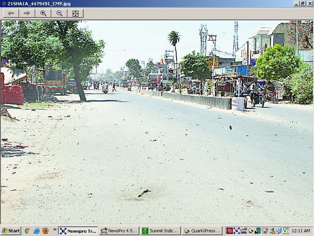Zoom in on the photo
Screen dimensions: 314x236
pyautogui.click(x=43, y=14)
